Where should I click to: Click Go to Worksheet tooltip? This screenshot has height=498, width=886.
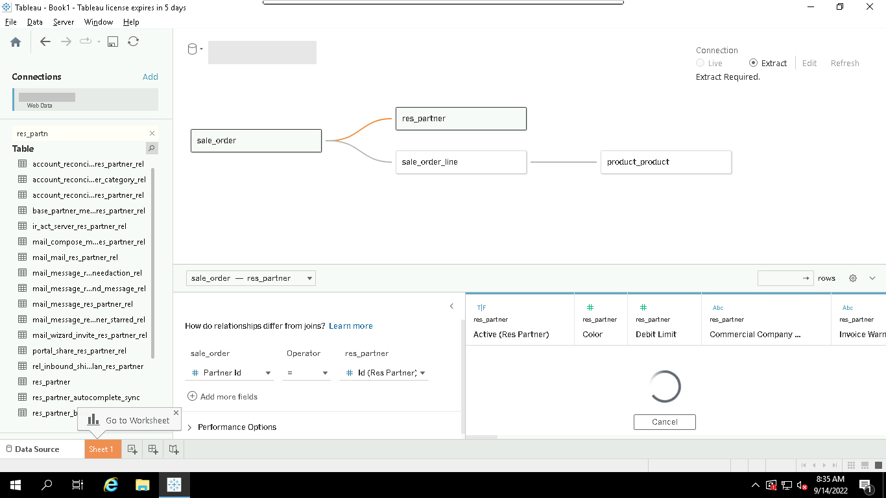(x=129, y=420)
